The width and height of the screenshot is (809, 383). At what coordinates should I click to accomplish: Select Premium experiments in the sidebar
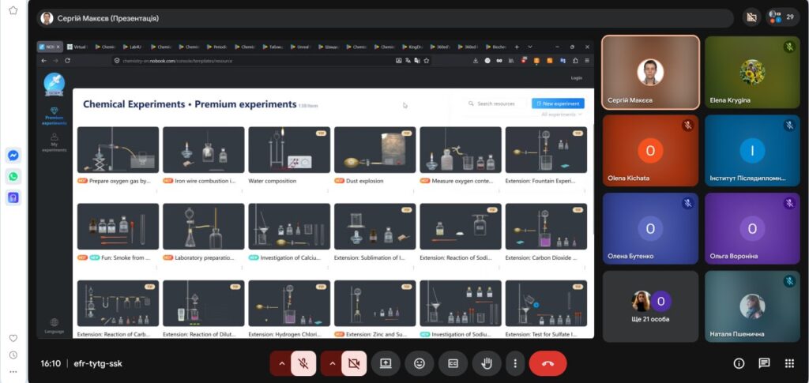(55, 116)
